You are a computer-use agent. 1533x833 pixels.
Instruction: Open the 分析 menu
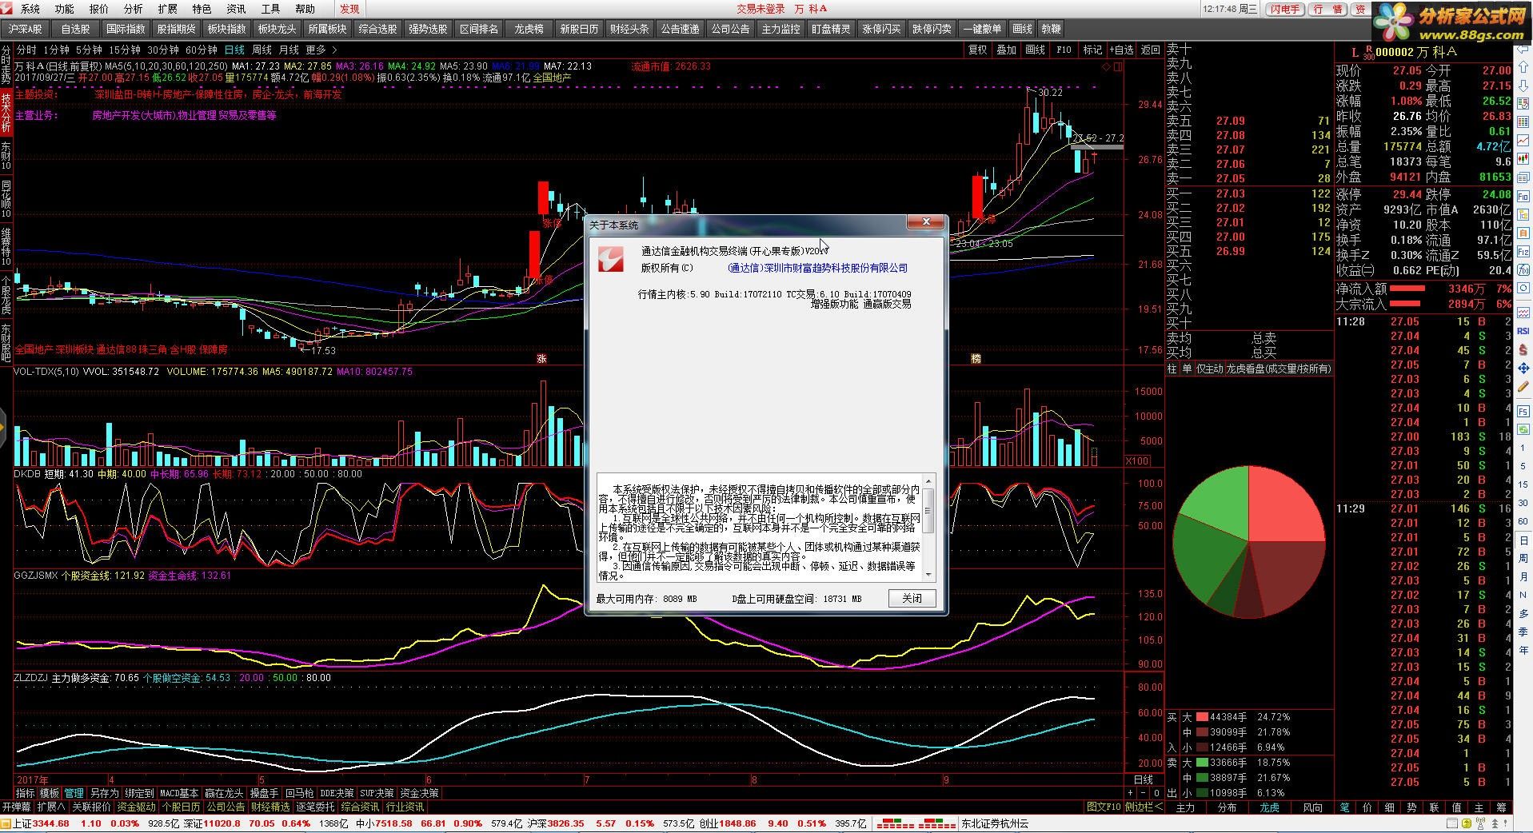coord(134,9)
